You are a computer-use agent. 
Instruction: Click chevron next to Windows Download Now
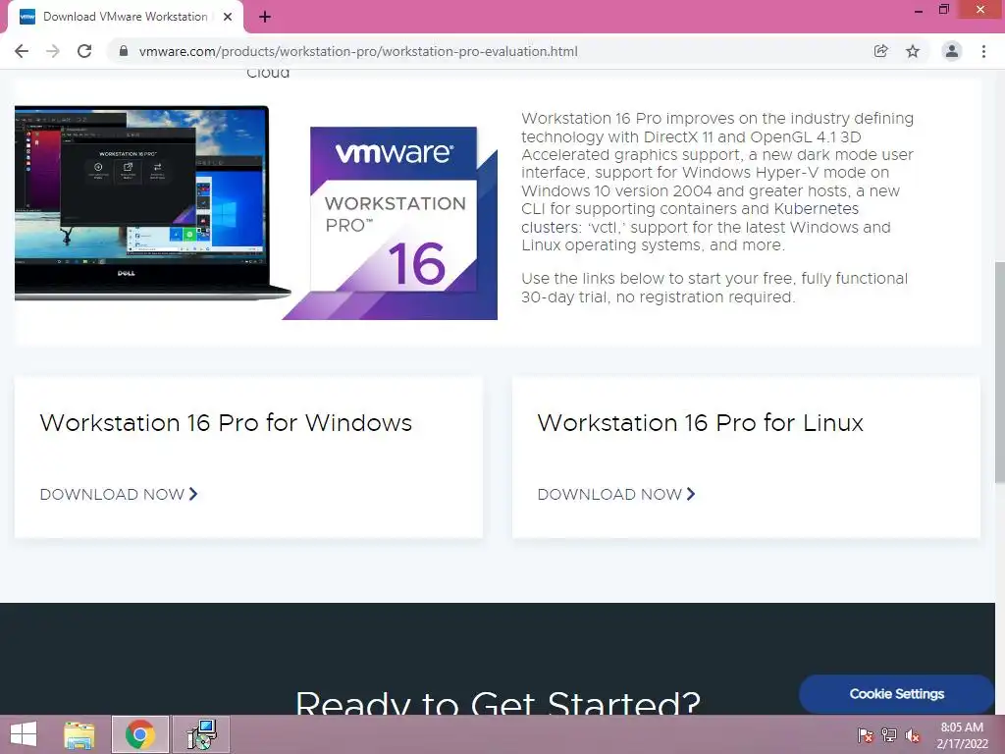point(193,494)
